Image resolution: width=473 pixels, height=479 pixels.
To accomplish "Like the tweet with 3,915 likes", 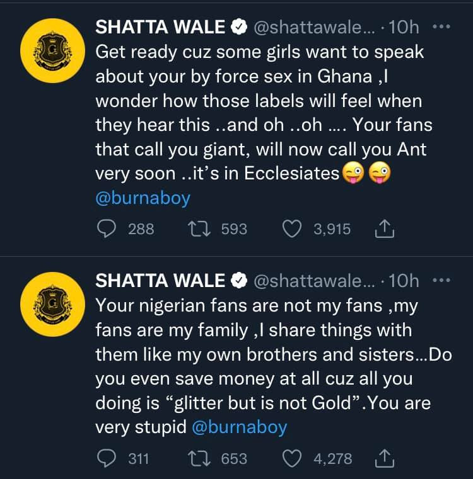I will point(291,229).
